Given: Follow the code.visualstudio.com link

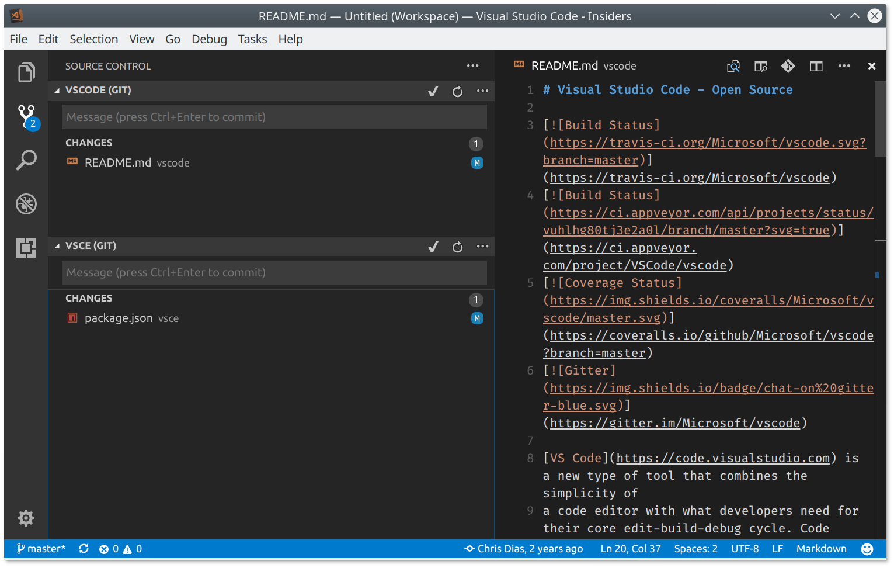Looking at the screenshot, I should (x=723, y=458).
